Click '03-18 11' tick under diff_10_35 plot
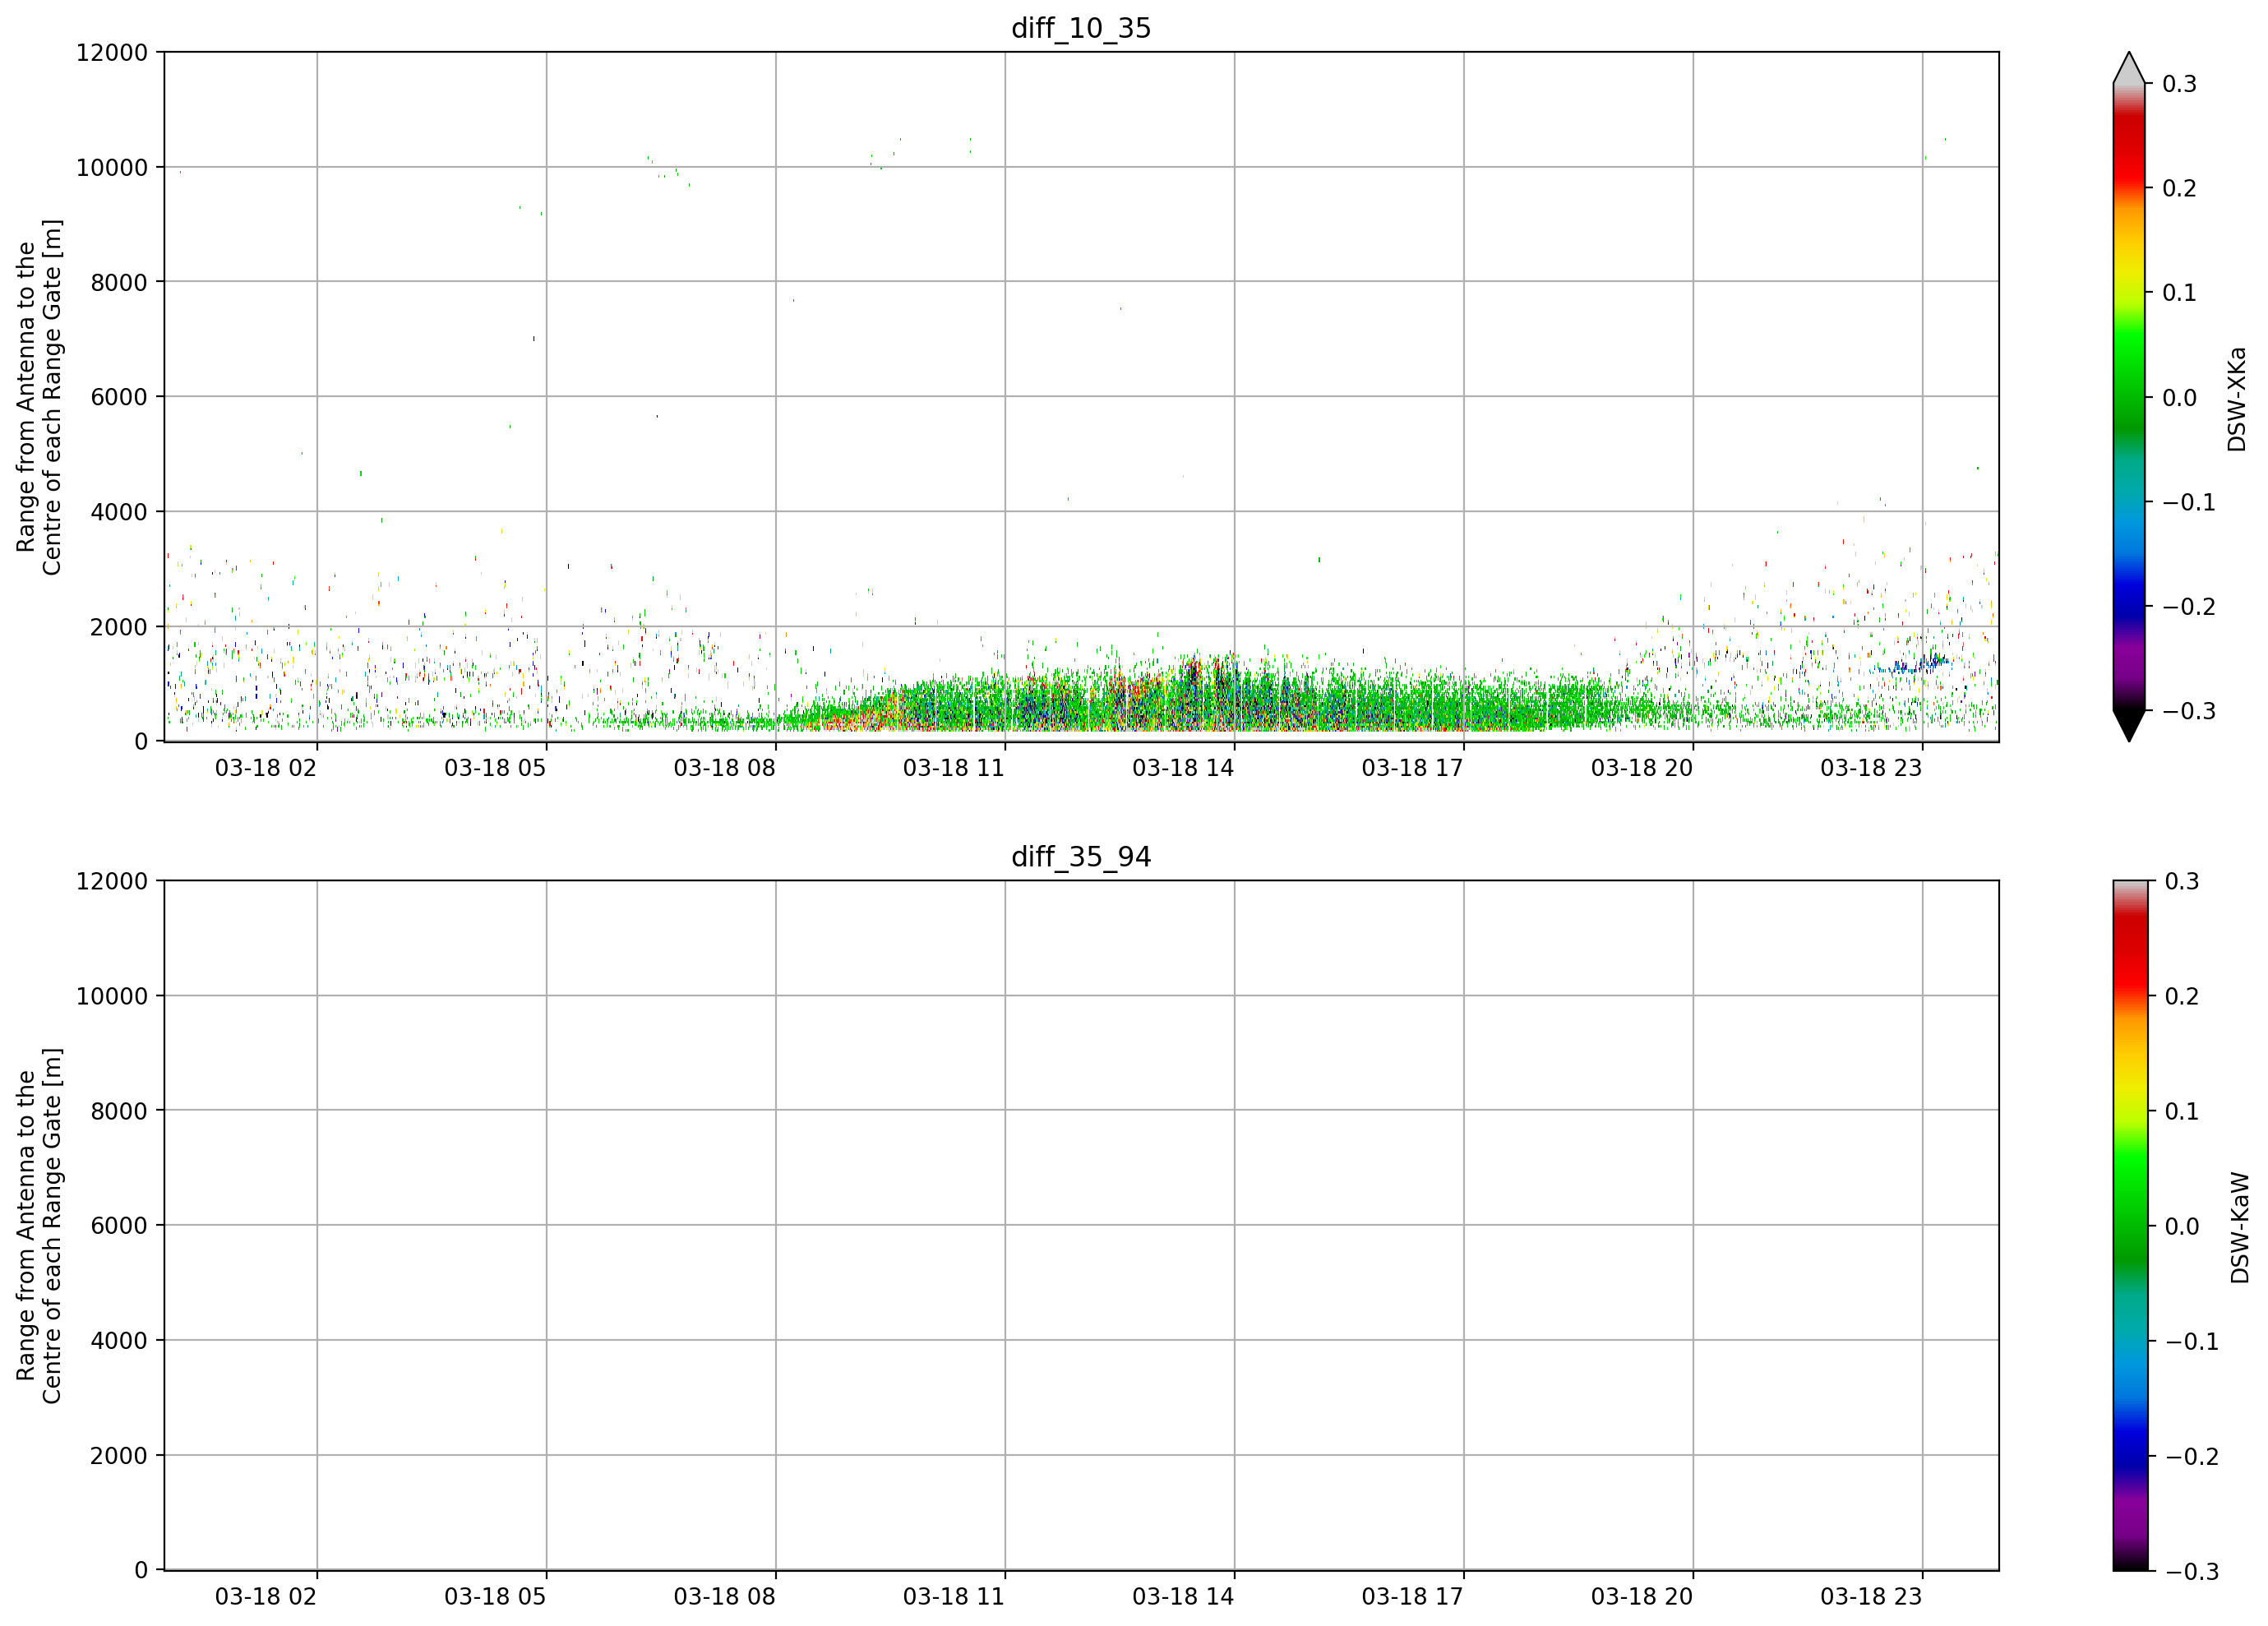 click(x=954, y=768)
